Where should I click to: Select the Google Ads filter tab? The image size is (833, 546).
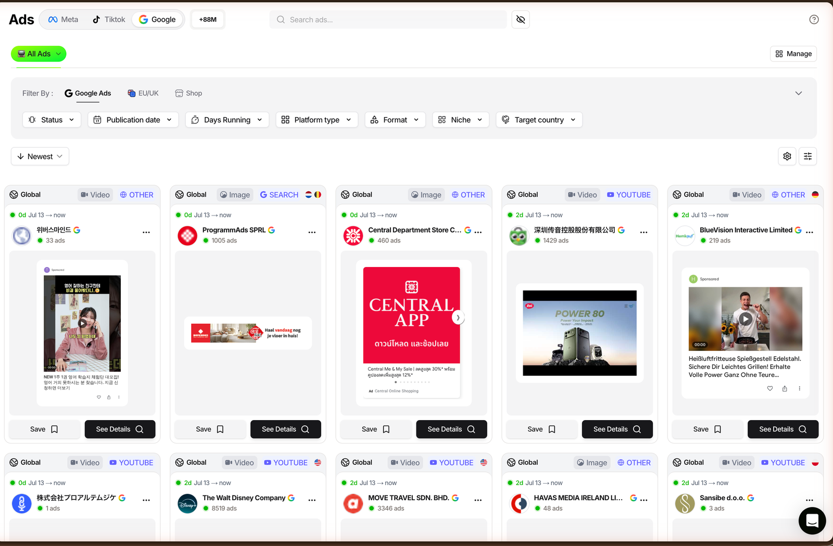[87, 93]
